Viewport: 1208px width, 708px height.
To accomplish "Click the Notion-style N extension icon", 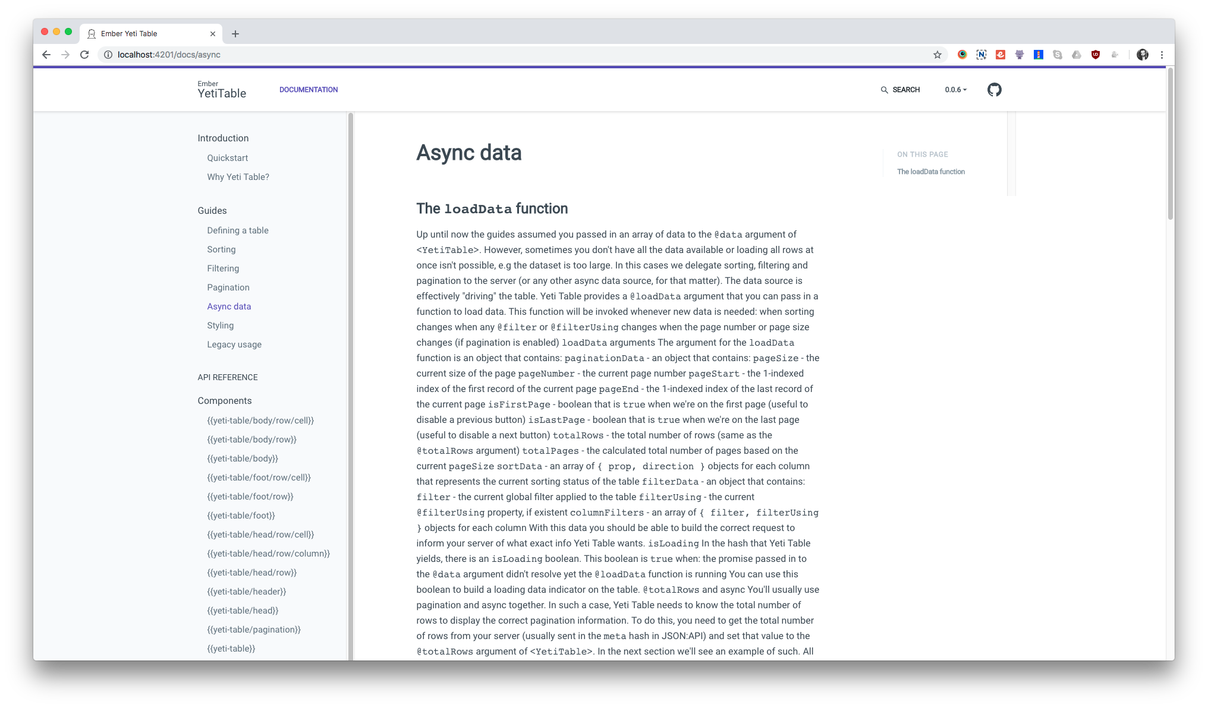I will (982, 55).
